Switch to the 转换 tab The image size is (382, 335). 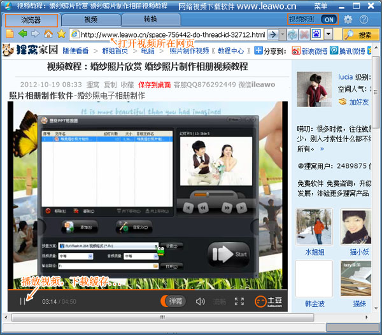coord(150,20)
